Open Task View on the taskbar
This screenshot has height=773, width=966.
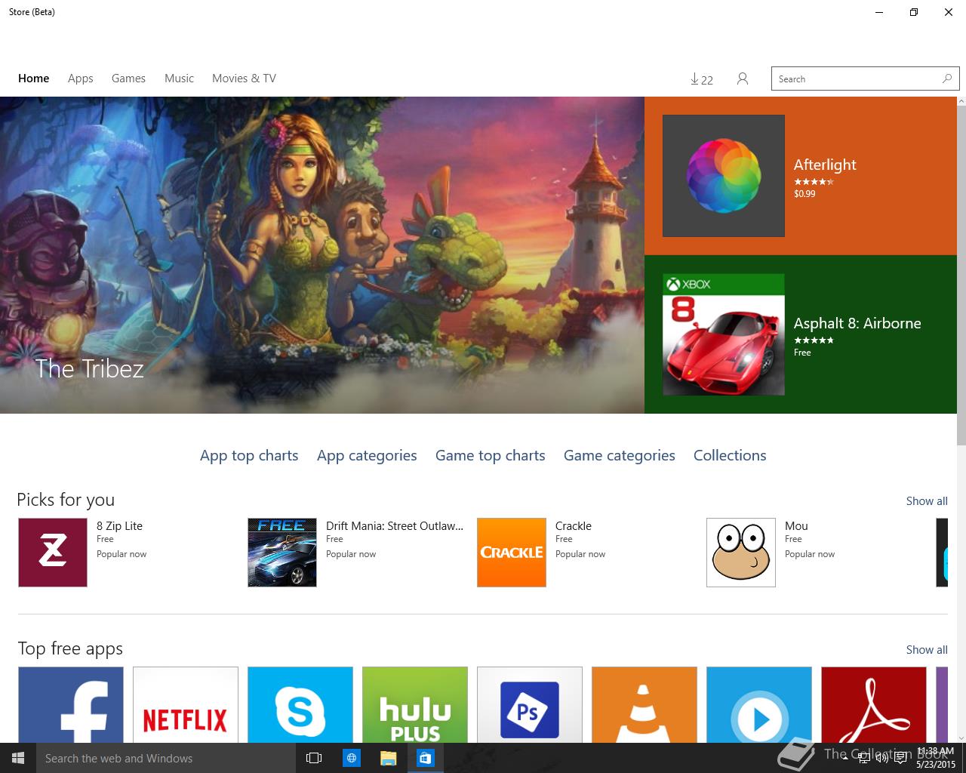[x=314, y=758]
